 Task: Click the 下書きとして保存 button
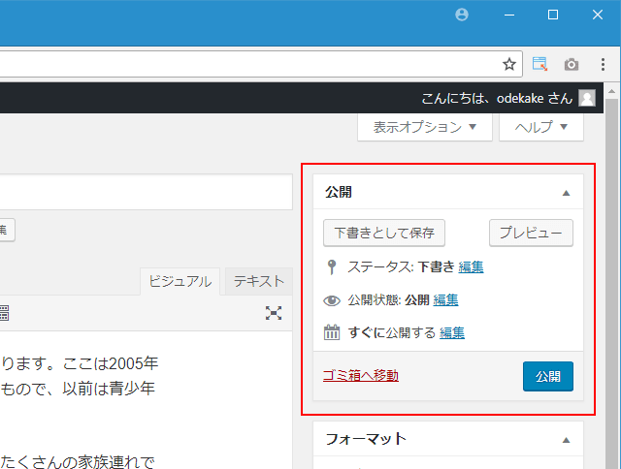point(384,233)
